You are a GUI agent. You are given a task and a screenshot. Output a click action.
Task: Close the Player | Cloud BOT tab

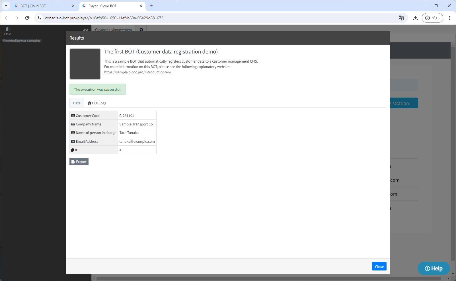click(x=141, y=6)
